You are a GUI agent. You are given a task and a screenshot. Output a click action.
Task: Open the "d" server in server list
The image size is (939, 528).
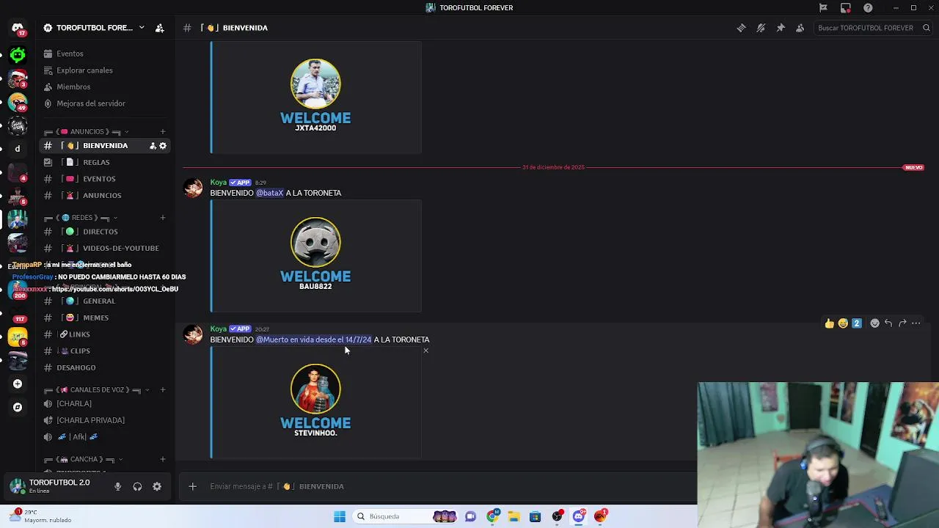18,149
